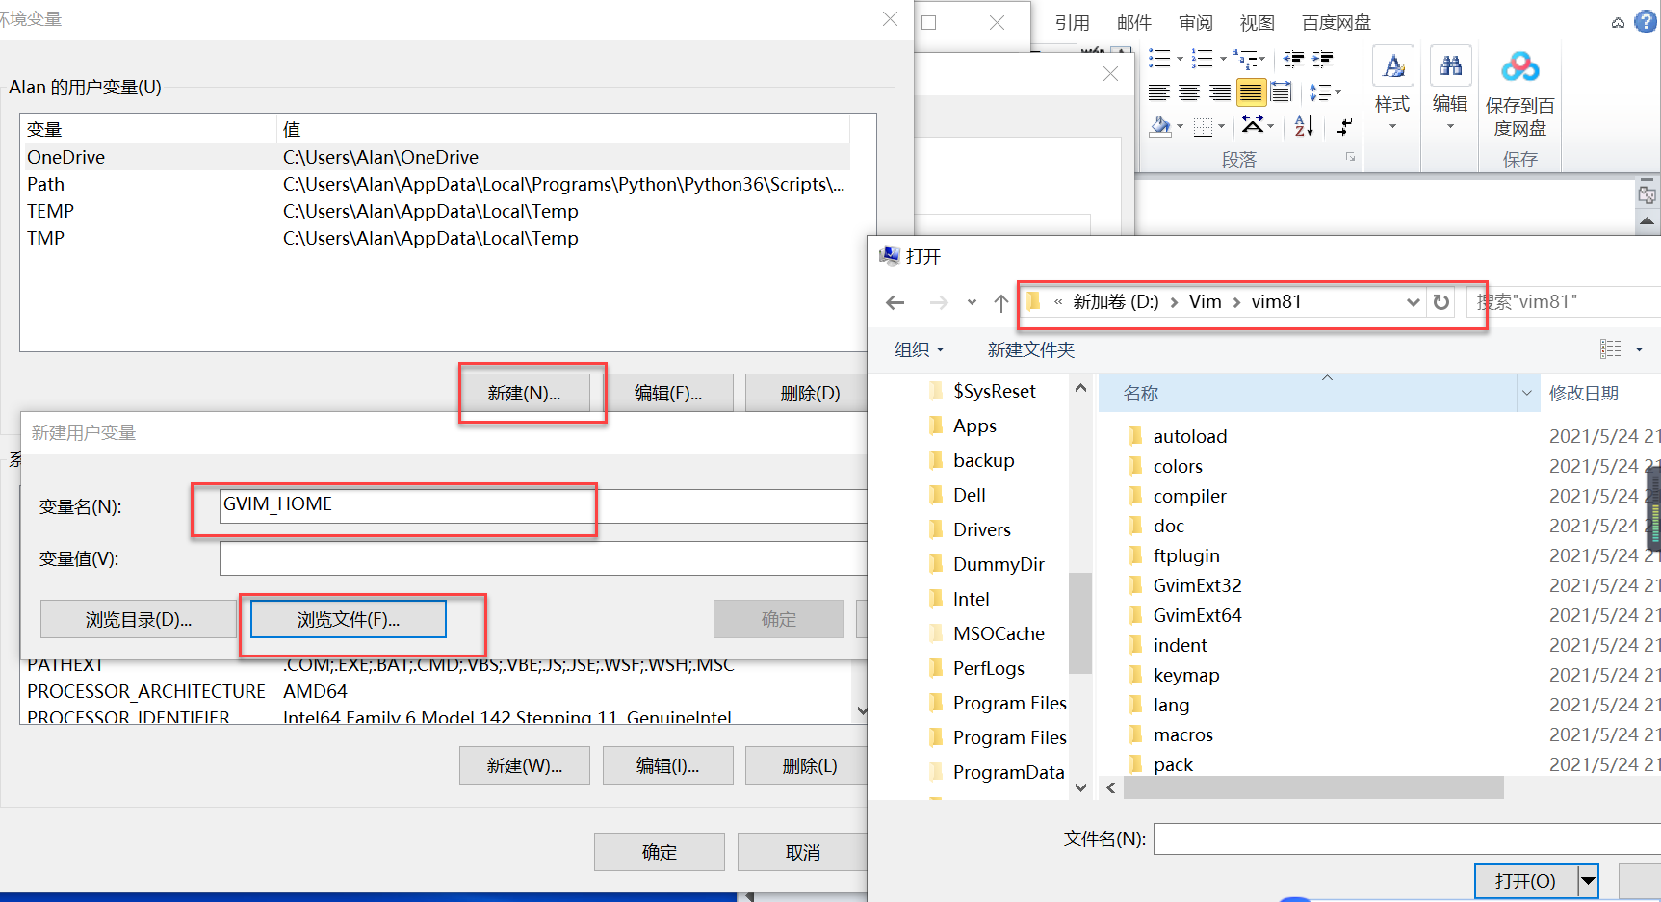The height and width of the screenshot is (902, 1661).
Task: Open the borders dropdown arrow in Word
Action: coord(1222,126)
